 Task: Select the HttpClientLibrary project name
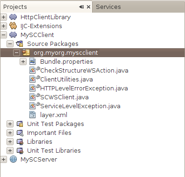[46, 17]
